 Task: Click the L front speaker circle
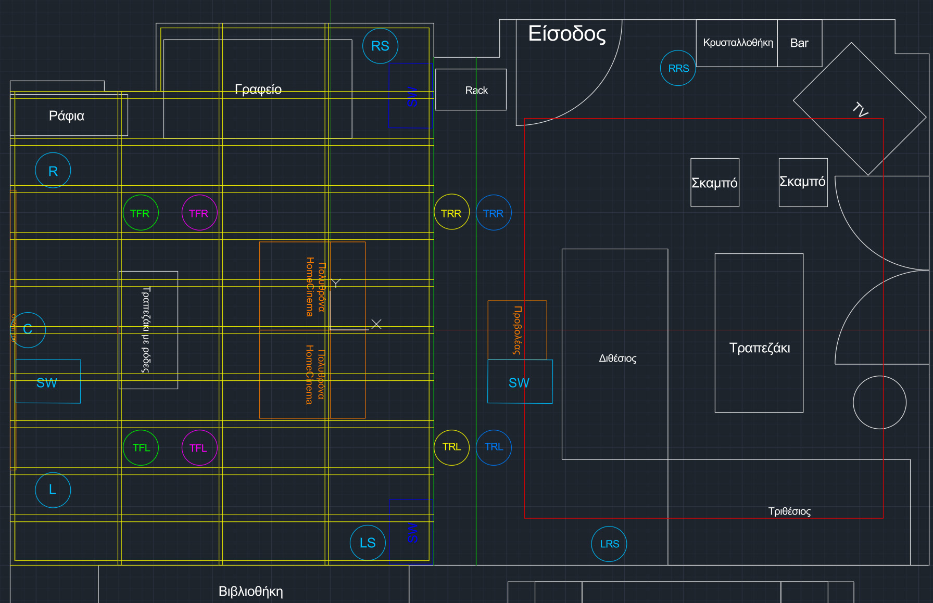point(53,490)
